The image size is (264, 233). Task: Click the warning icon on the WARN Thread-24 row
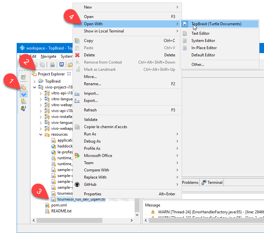tap(153, 212)
